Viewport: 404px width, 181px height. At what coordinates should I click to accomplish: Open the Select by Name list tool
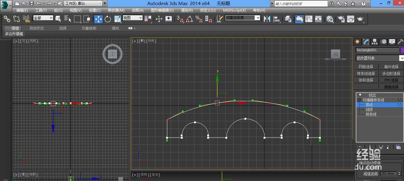point(67,19)
